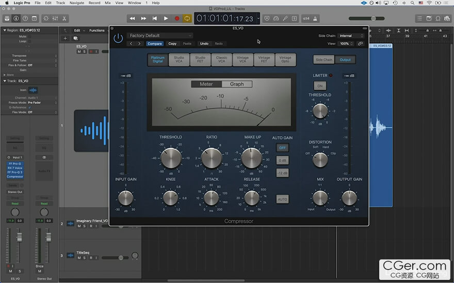The image size is (454, 283).
Task: Click the Compare button
Action: [x=155, y=44]
